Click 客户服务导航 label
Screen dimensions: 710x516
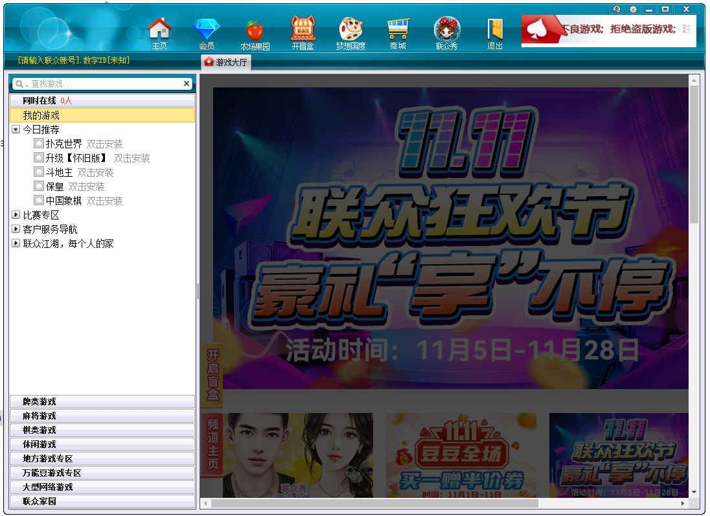click(51, 229)
